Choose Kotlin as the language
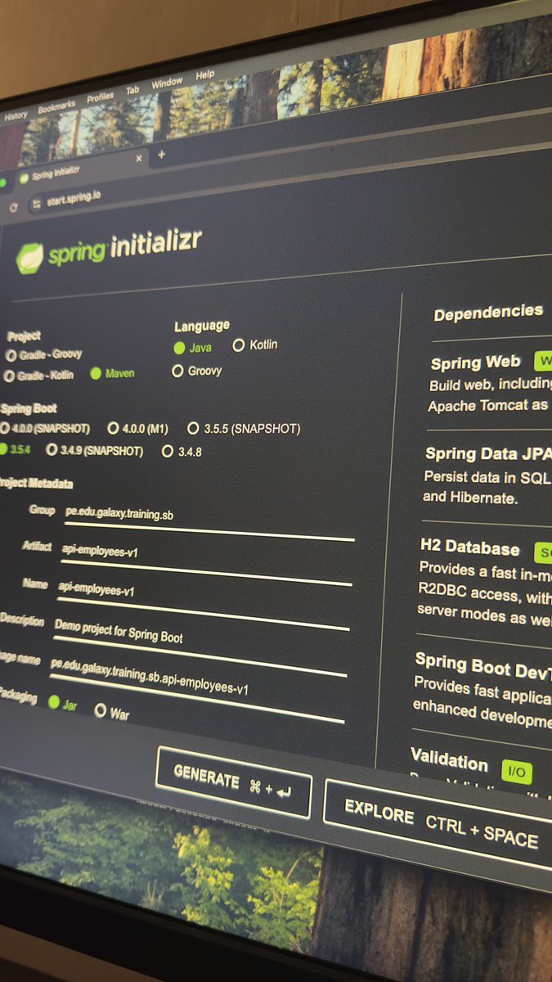Screen dimensions: 552x982 pyautogui.click(x=255, y=345)
